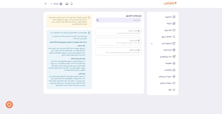Open the سبد پیشنهادی basket icon in sidebar
Image resolution: width=222 pixels, height=114 pixels.
174,56
